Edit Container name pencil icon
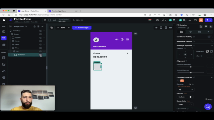 [x=188, y=28]
